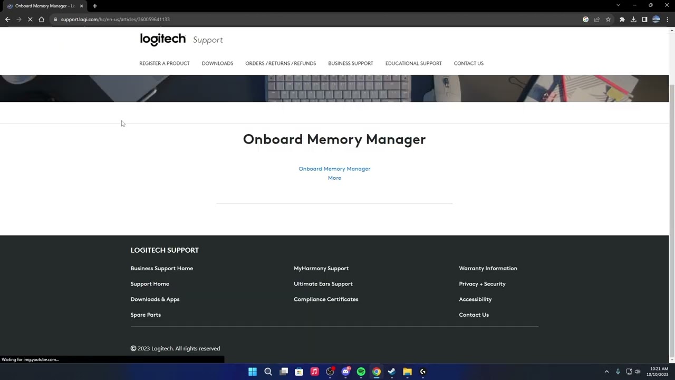Open Ultimate Ears Support footer link

pyautogui.click(x=323, y=284)
